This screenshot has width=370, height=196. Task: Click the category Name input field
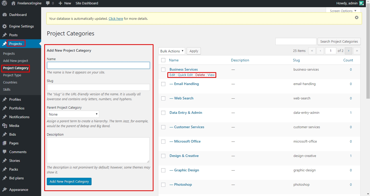coord(98,66)
